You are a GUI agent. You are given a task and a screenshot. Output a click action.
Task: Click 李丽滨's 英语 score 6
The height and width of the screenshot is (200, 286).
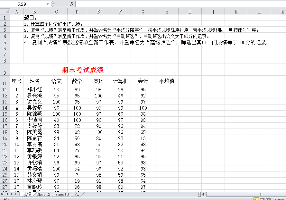pos(98,144)
